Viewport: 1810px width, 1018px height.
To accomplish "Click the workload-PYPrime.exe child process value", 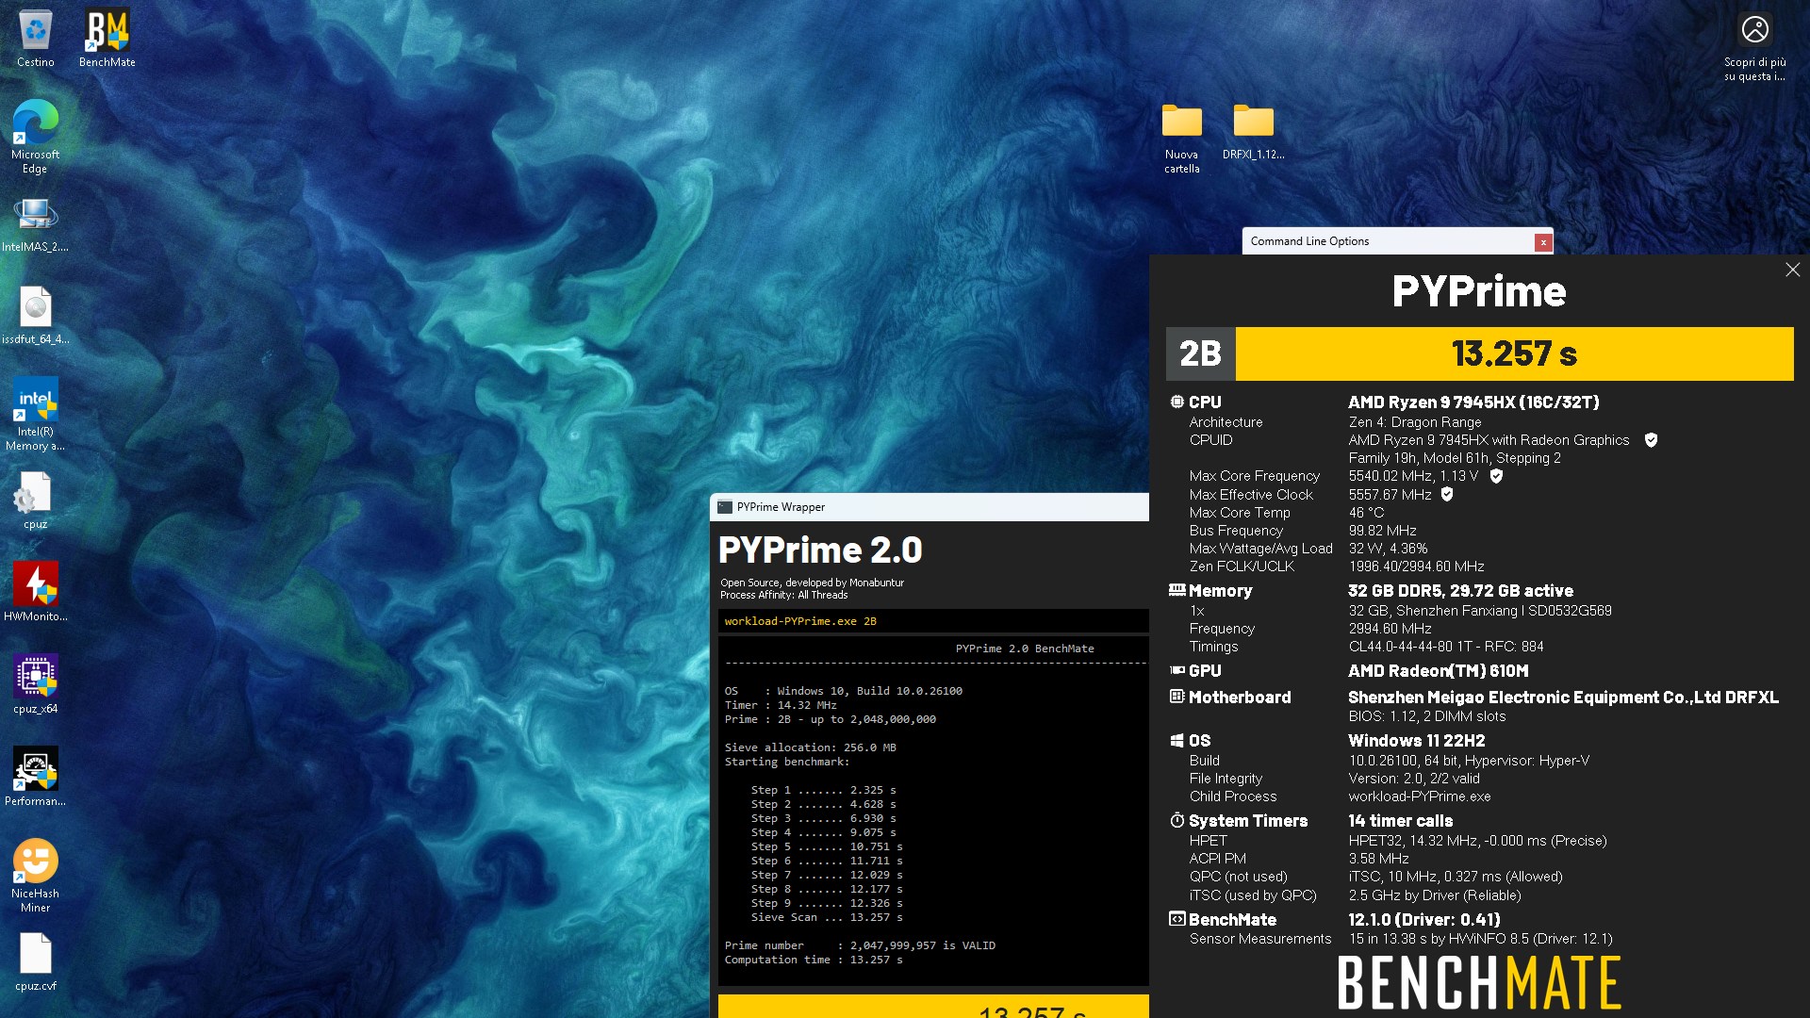I will tap(1420, 796).
